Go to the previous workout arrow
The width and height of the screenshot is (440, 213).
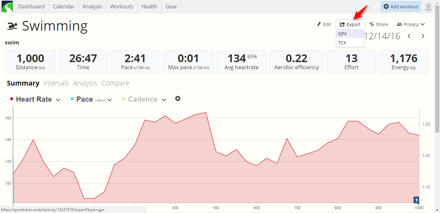[409, 36]
